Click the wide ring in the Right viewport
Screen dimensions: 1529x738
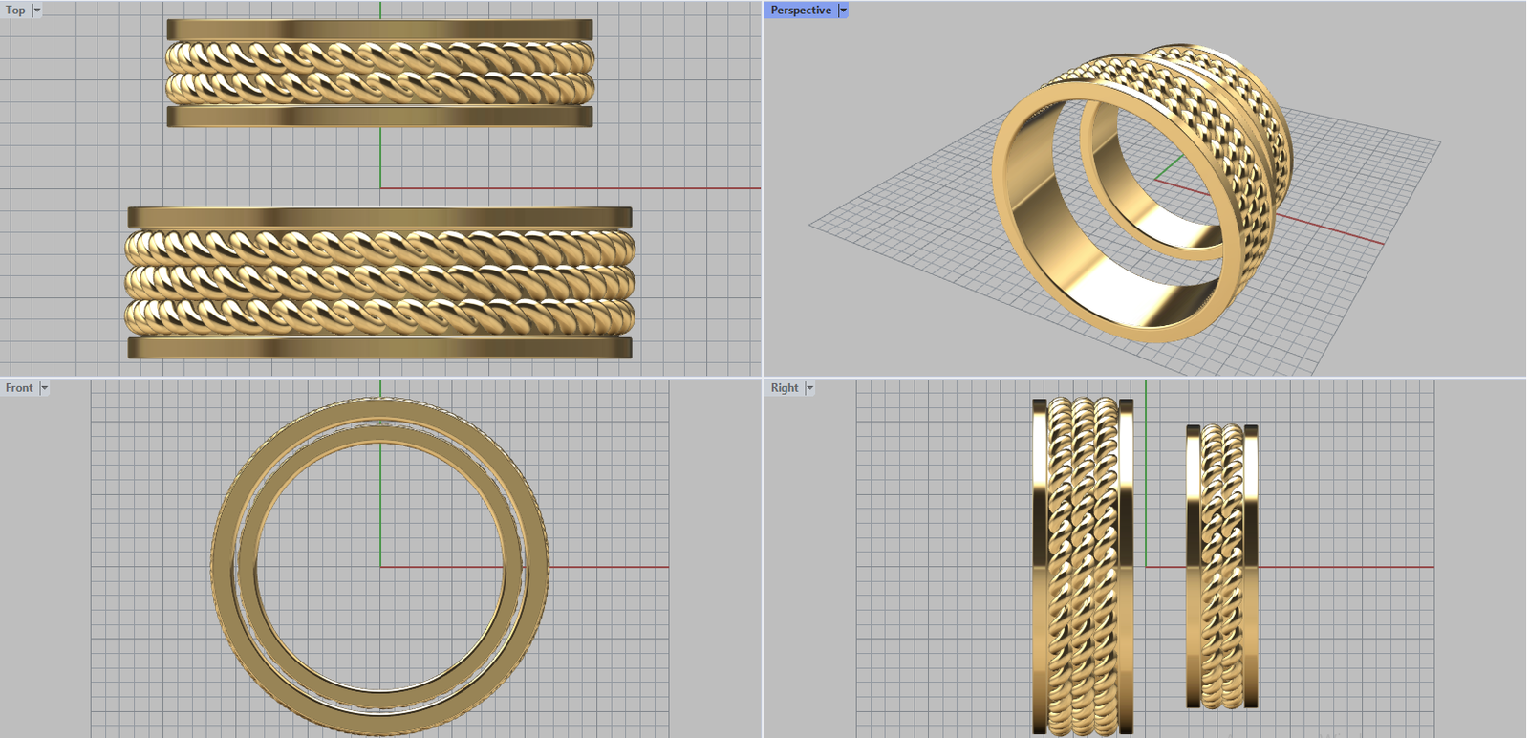pyautogui.click(x=1082, y=566)
